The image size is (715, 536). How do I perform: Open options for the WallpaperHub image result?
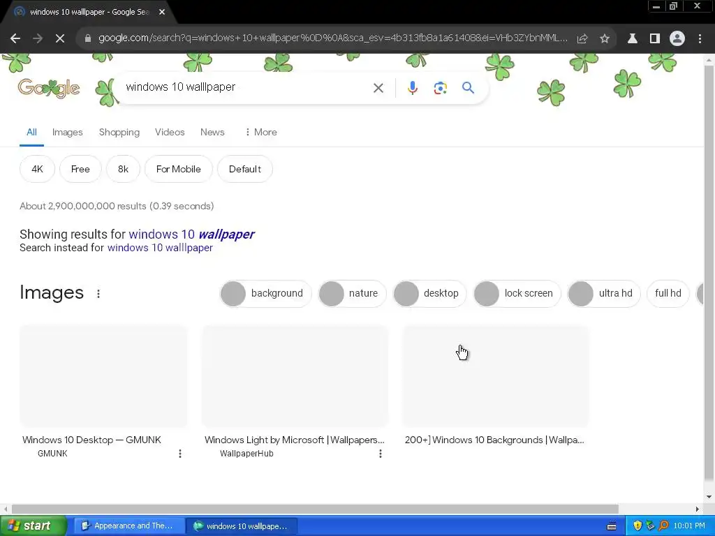[381, 454]
